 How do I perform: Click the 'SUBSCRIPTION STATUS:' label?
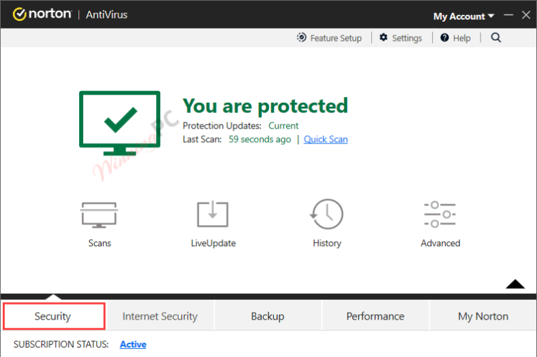click(61, 344)
